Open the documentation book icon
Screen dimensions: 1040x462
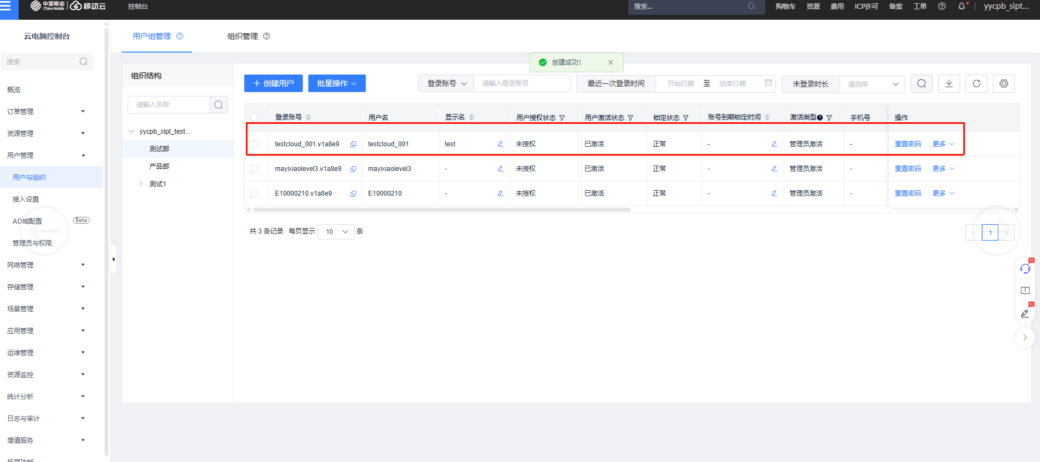tap(1025, 290)
